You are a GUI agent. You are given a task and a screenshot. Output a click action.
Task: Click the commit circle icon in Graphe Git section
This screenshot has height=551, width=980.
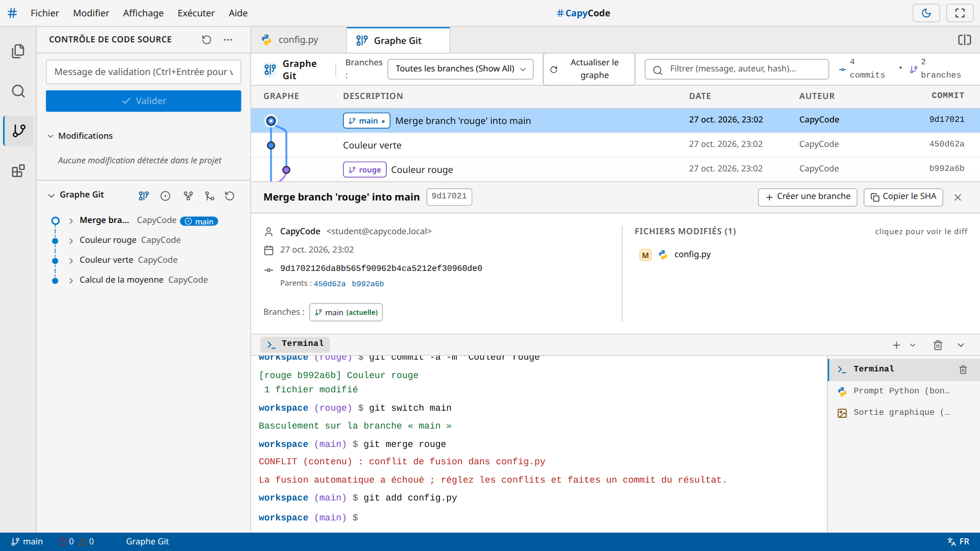[x=165, y=196]
